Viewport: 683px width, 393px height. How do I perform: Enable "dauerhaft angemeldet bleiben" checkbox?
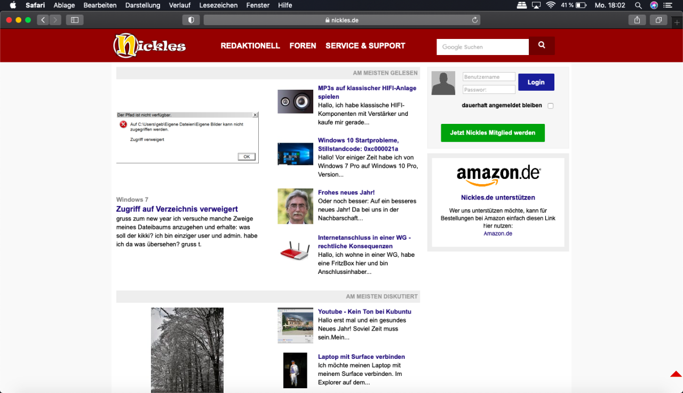point(551,106)
